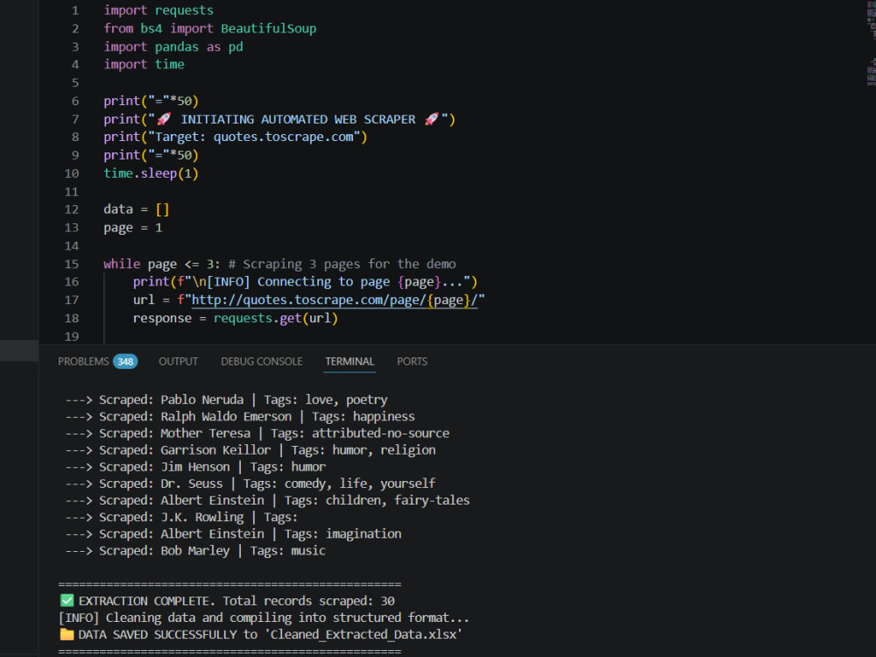Click the code minimap on the right edge
The image size is (876, 657).
click(x=871, y=44)
